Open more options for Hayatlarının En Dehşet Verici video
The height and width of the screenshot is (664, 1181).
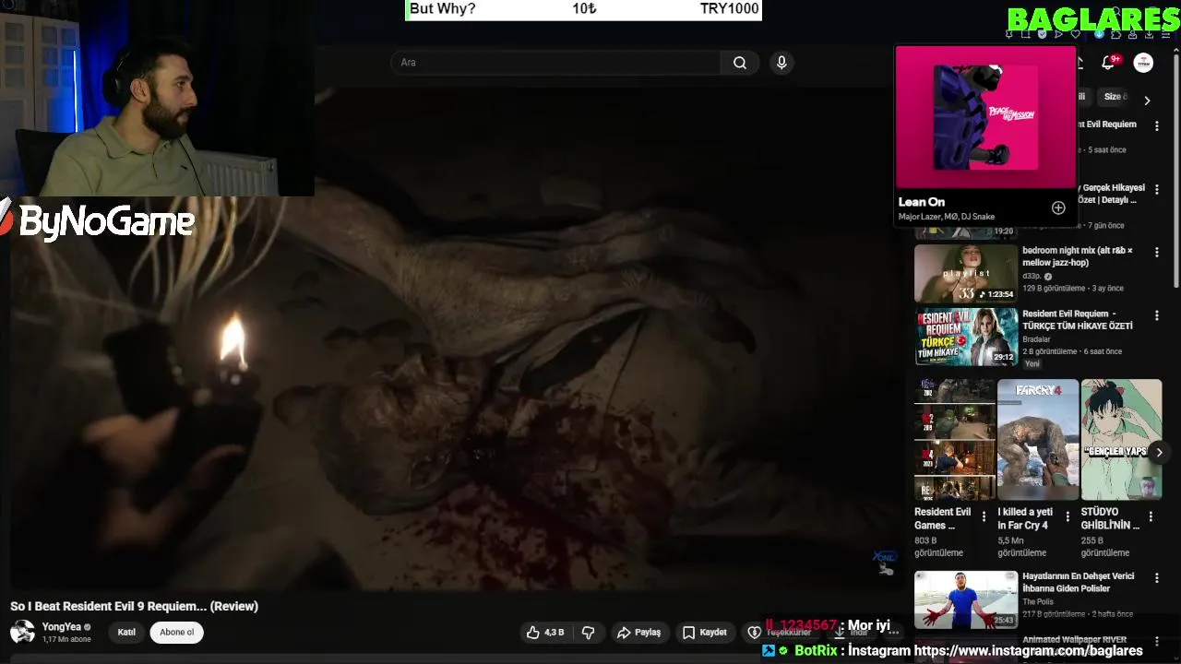point(1156,578)
